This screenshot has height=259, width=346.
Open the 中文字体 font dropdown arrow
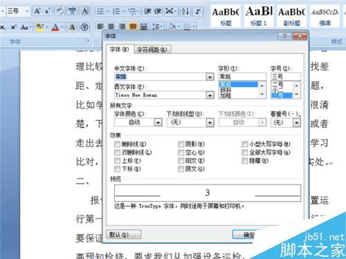(210, 77)
